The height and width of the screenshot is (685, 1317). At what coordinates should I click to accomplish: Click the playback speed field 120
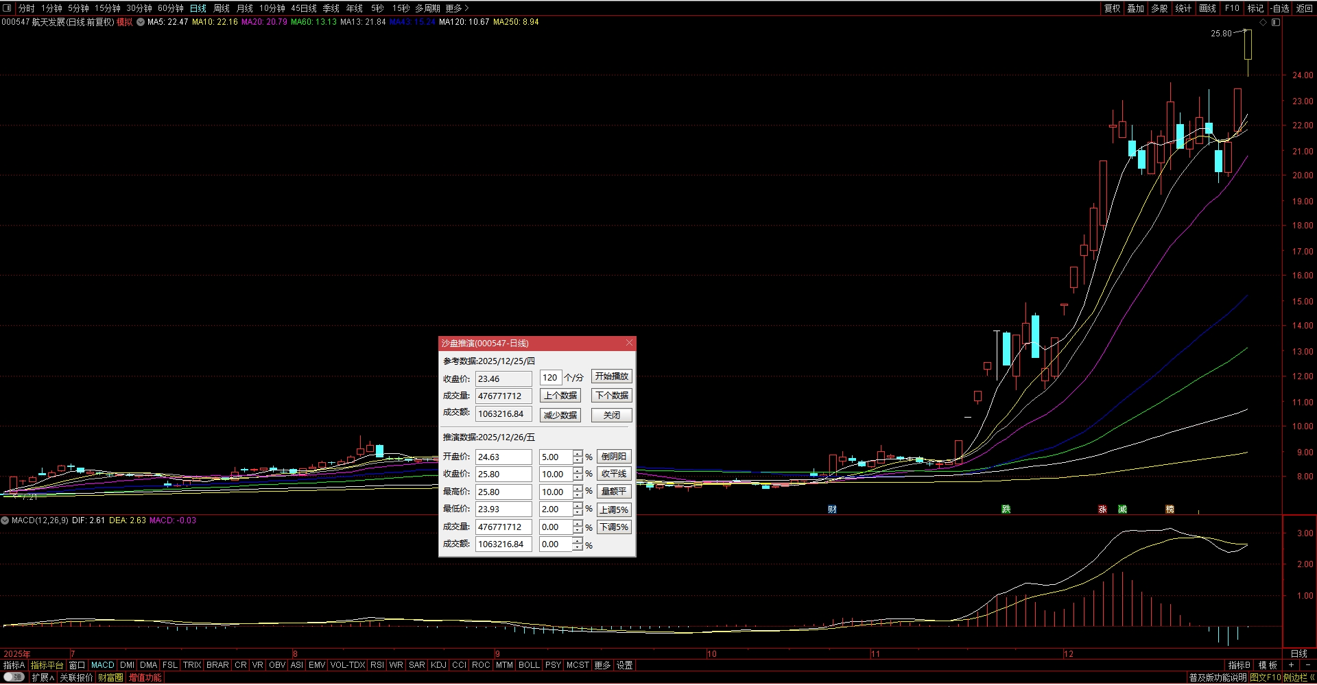pos(550,377)
